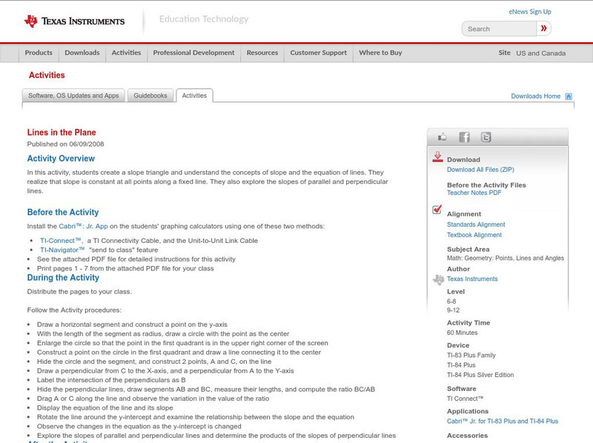Open the Texas Instruments author link

click(472, 279)
